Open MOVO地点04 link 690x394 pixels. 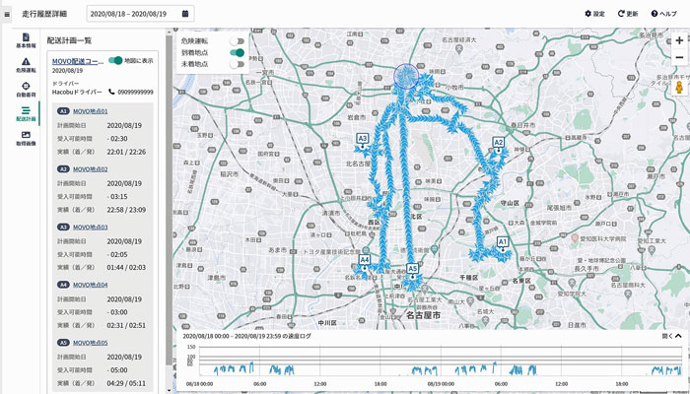pyautogui.click(x=91, y=285)
